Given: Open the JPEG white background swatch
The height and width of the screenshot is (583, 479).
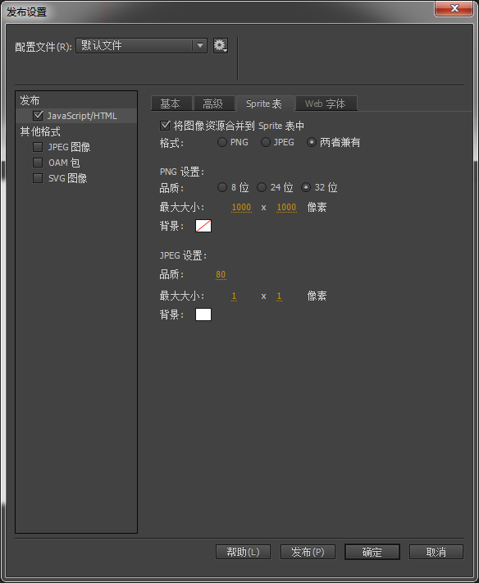Looking at the screenshot, I should (x=203, y=314).
